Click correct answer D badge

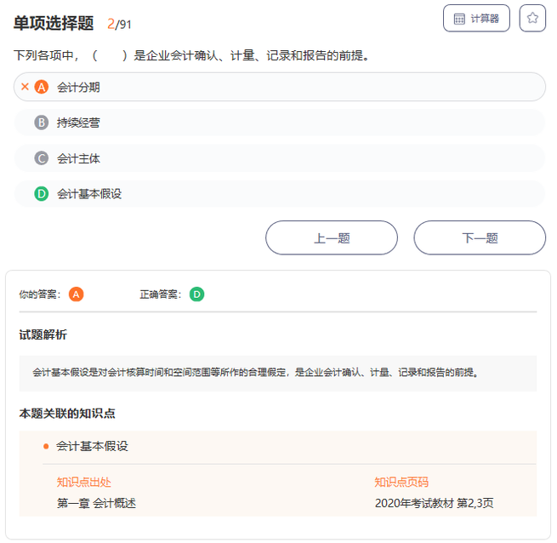196,294
